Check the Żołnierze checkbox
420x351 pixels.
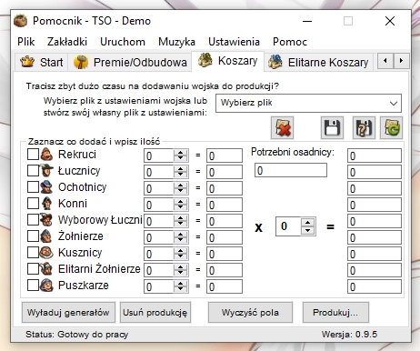coord(33,236)
